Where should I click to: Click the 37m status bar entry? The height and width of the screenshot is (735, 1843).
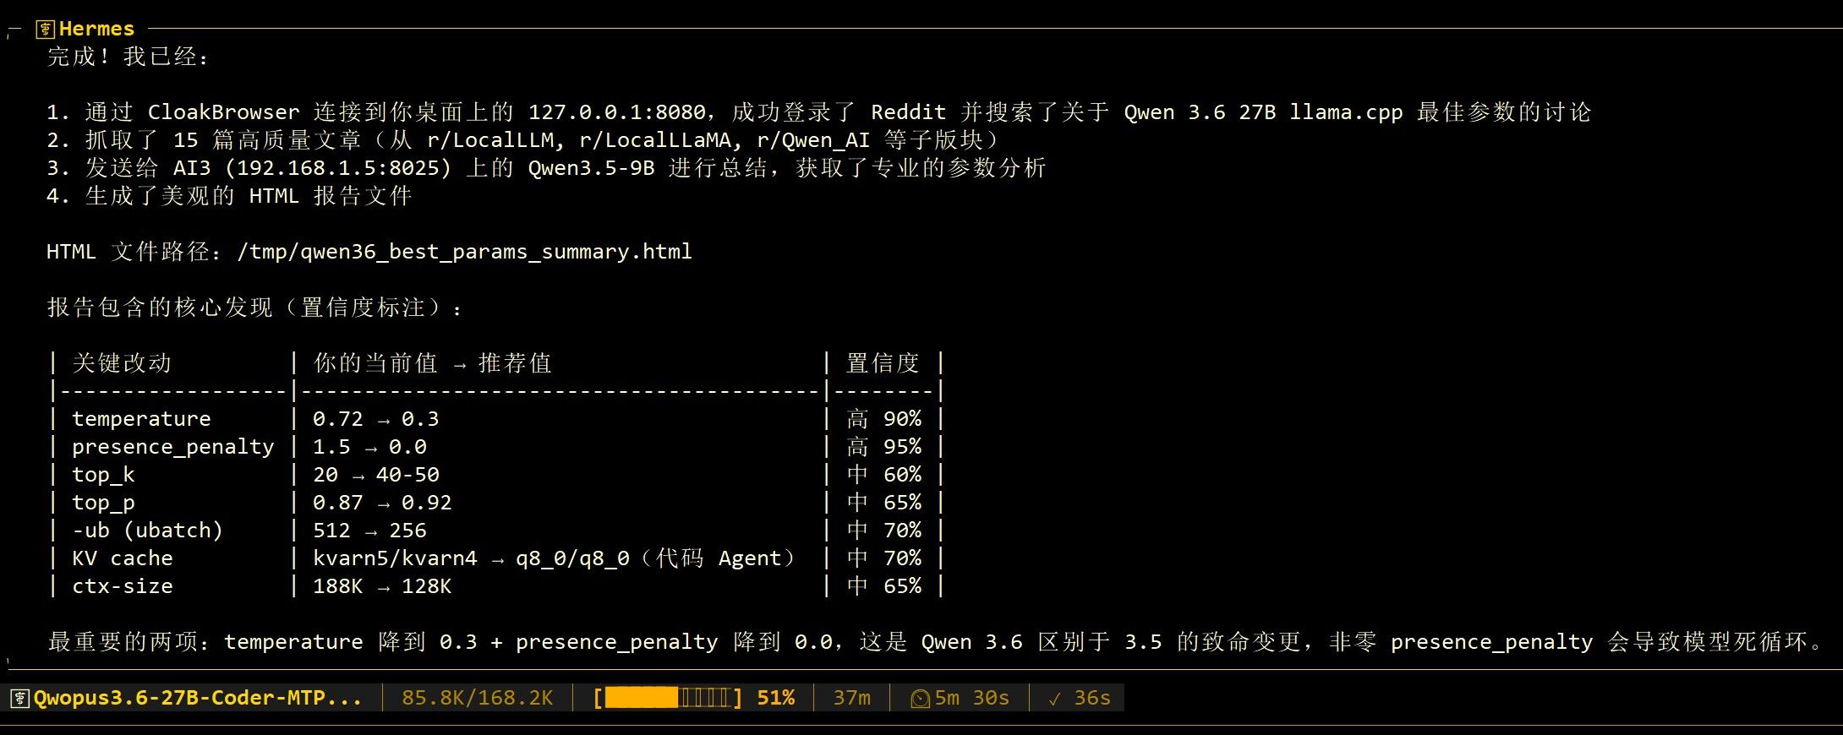point(851,698)
